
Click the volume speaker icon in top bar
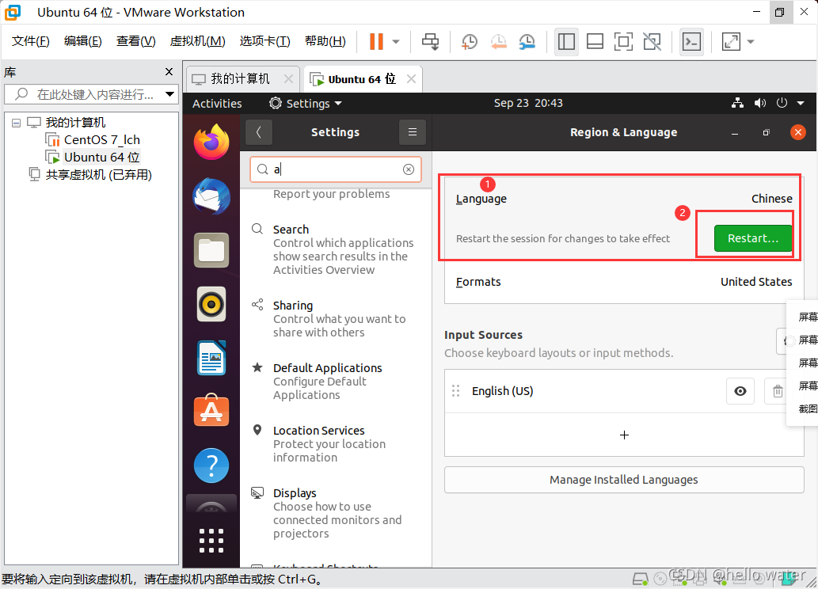click(x=760, y=103)
